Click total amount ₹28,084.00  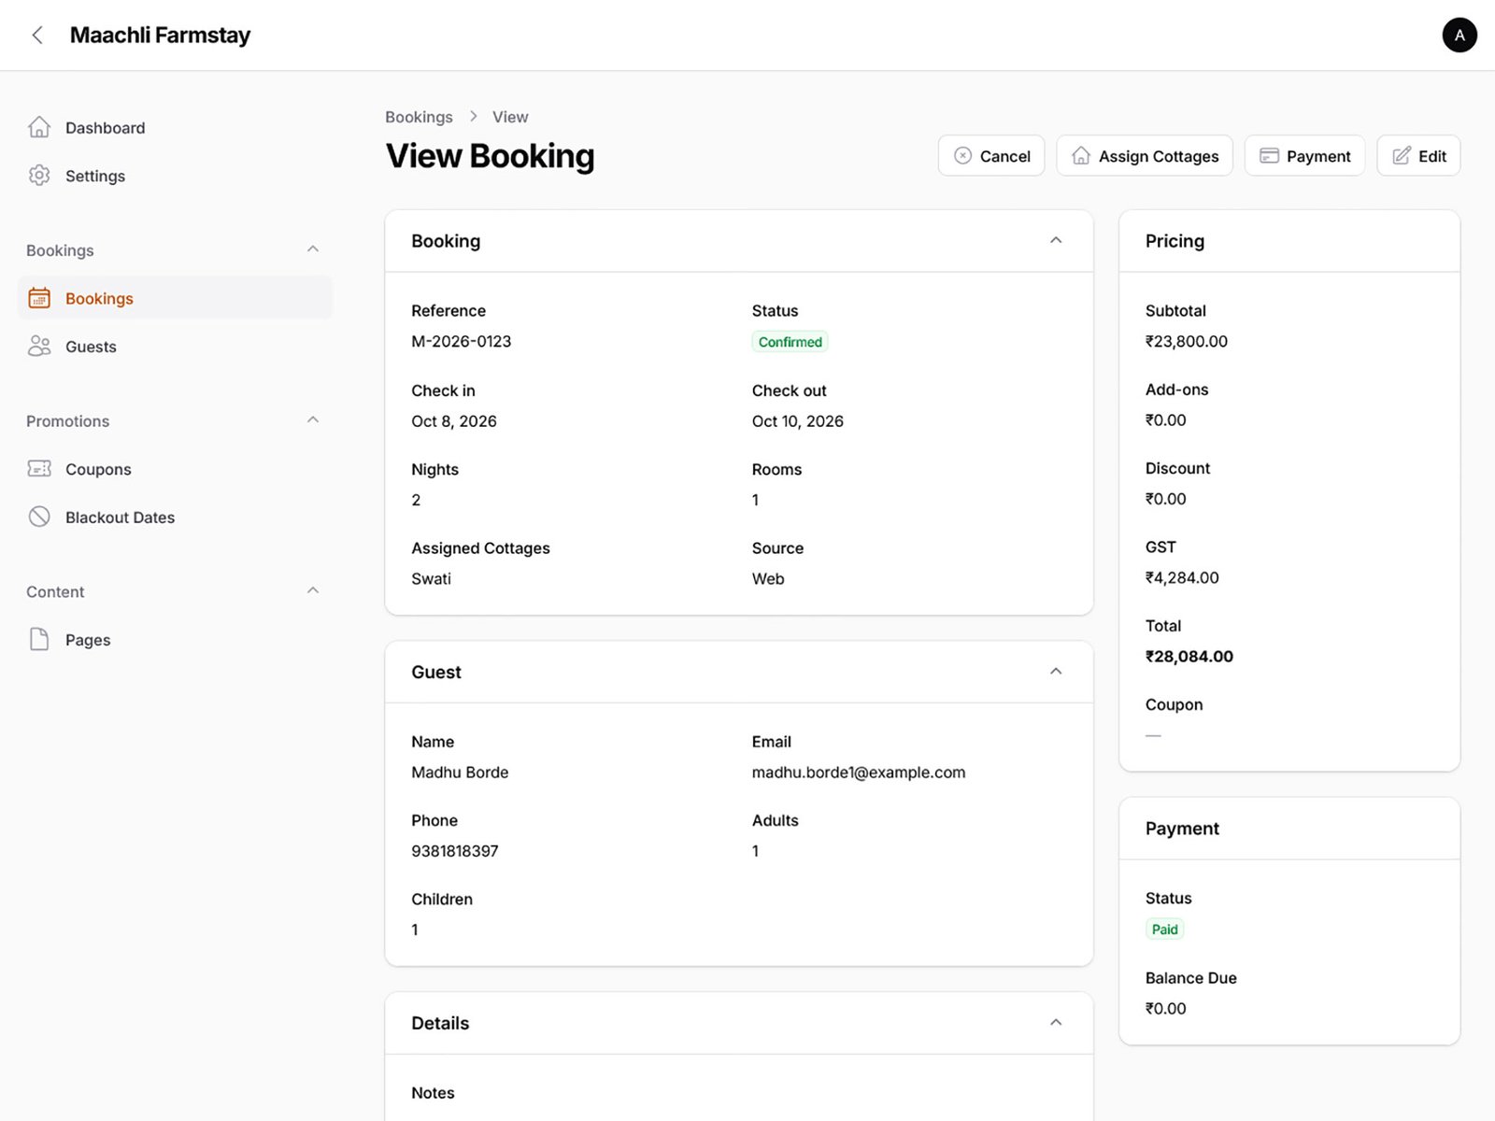1189,657
